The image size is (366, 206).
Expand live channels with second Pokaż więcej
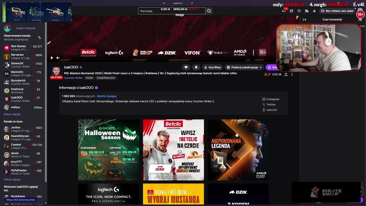point(12,180)
